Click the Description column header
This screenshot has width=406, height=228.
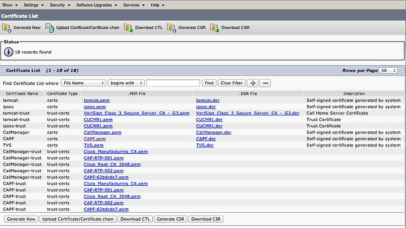tap(354, 93)
